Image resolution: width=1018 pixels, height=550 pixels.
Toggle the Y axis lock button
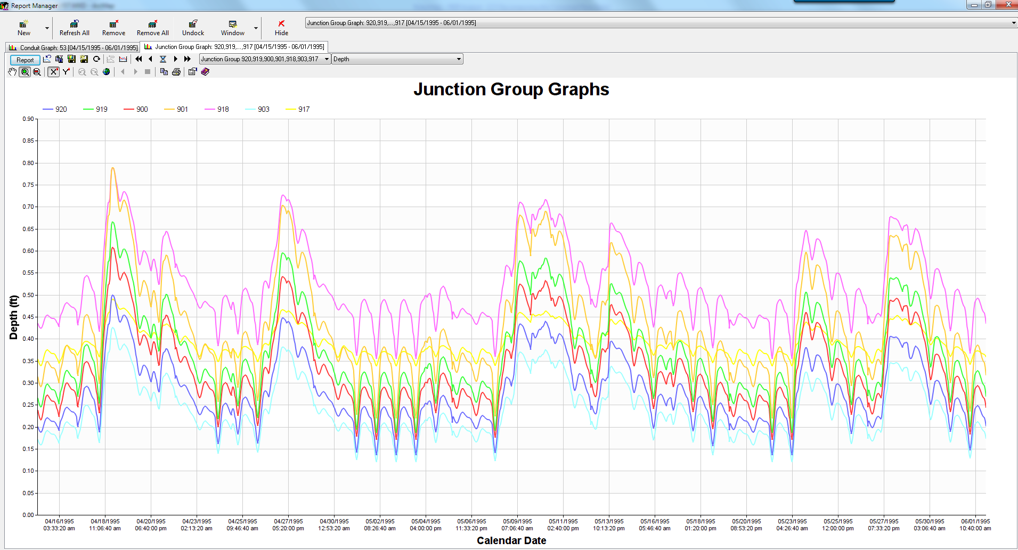point(66,72)
